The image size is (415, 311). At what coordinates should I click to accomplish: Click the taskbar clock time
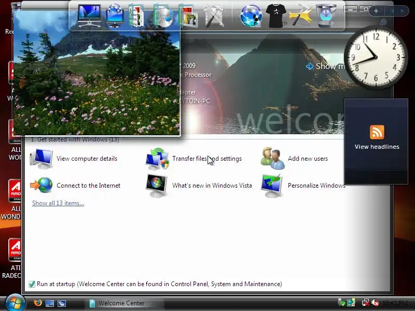point(395,303)
